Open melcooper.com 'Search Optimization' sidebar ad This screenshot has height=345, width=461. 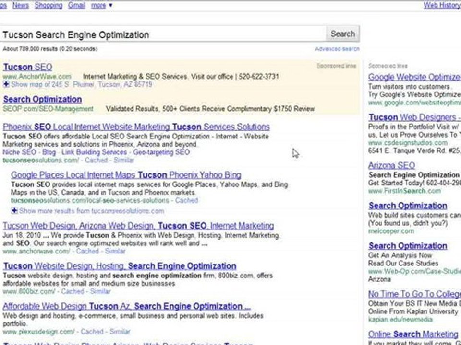click(408, 206)
